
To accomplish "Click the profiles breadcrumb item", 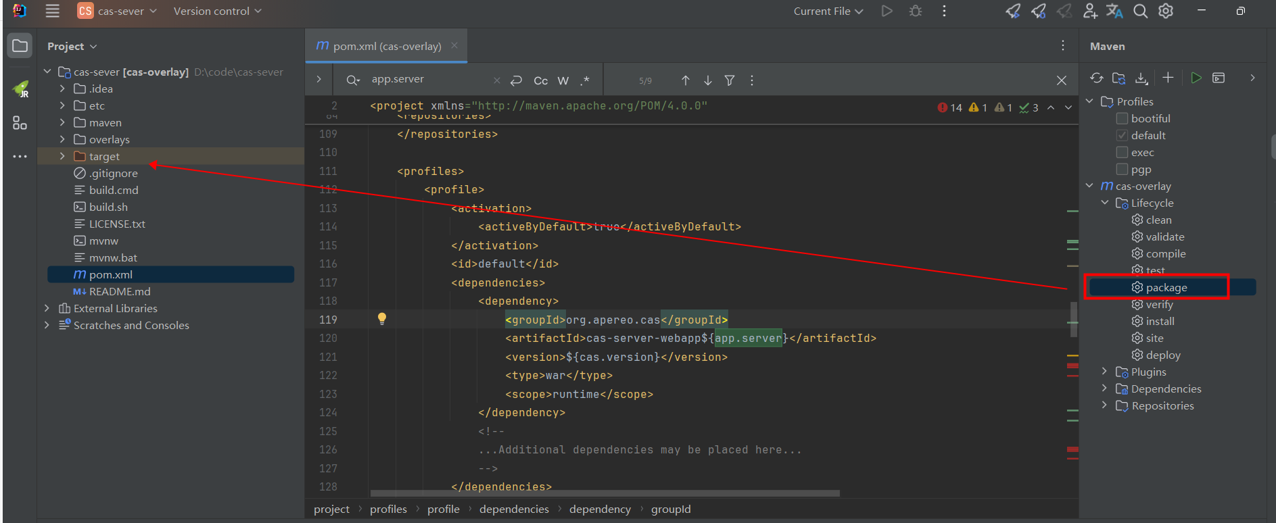I will pyautogui.click(x=388, y=509).
